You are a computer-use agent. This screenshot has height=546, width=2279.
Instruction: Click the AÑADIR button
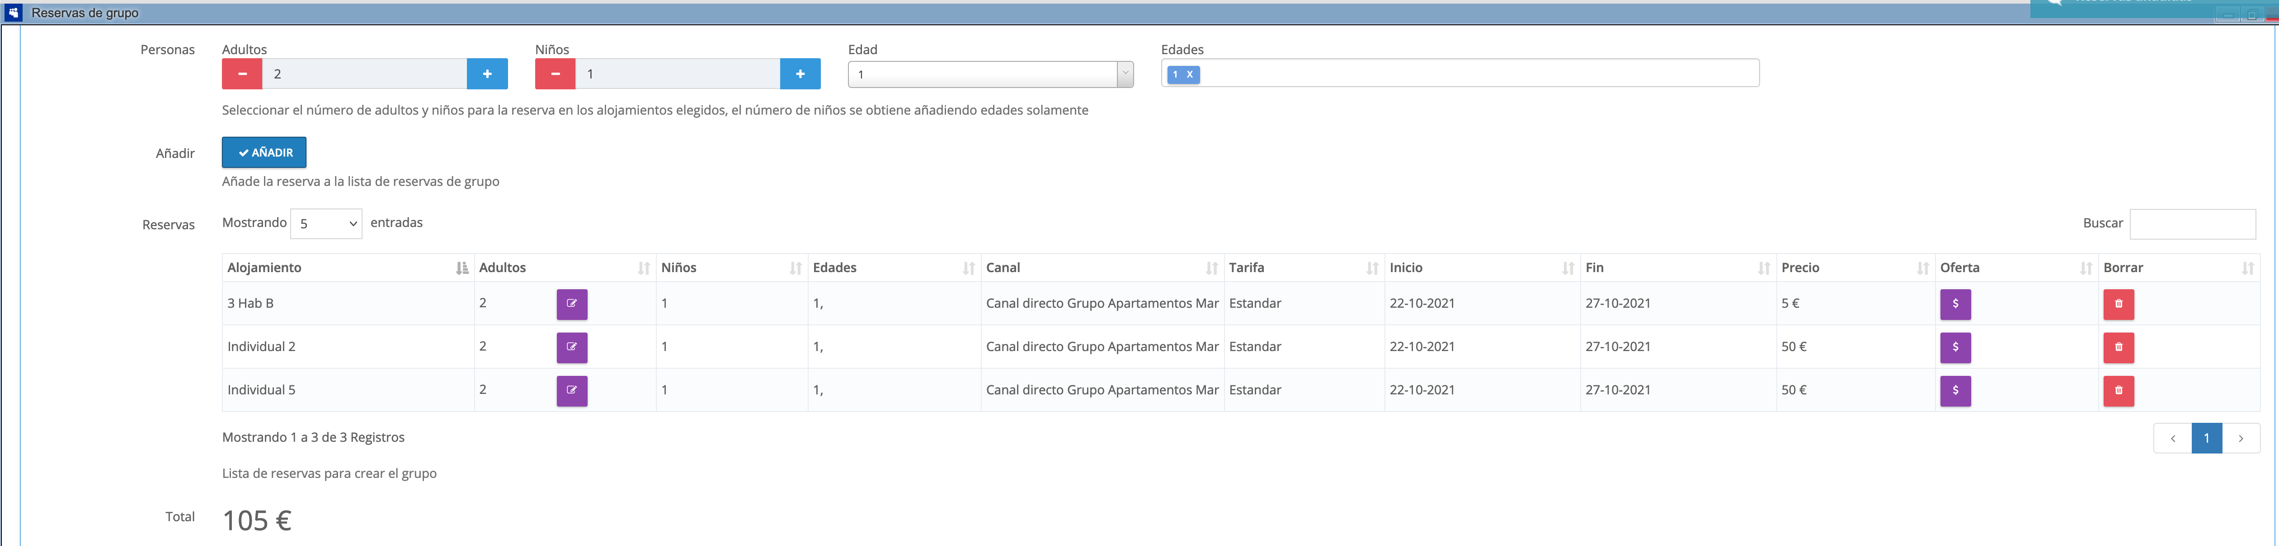tap(264, 153)
